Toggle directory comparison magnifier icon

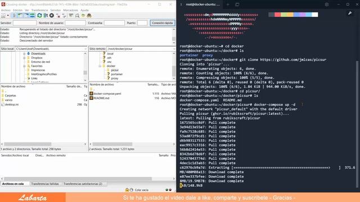(77, 16)
